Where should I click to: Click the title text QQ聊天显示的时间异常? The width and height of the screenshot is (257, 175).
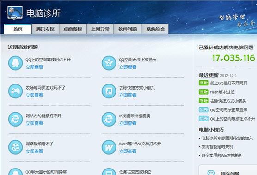pyautogui.click(x=46, y=172)
